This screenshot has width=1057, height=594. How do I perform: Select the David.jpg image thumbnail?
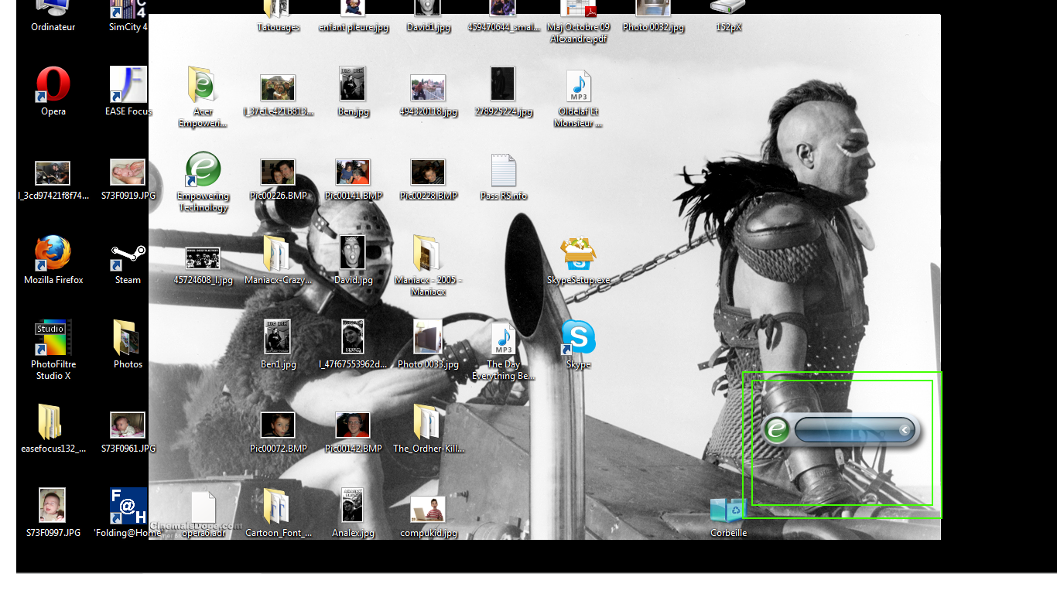tap(353, 252)
